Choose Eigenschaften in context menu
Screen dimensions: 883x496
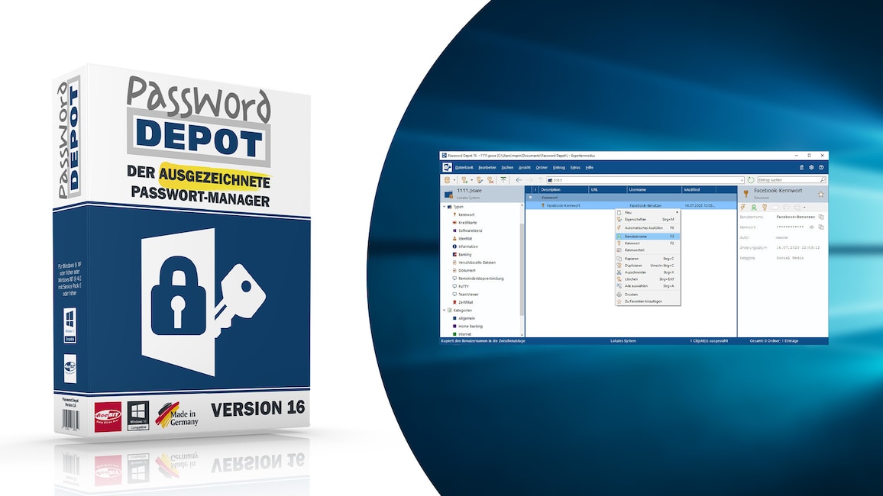pyautogui.click(x=648, y=219)
